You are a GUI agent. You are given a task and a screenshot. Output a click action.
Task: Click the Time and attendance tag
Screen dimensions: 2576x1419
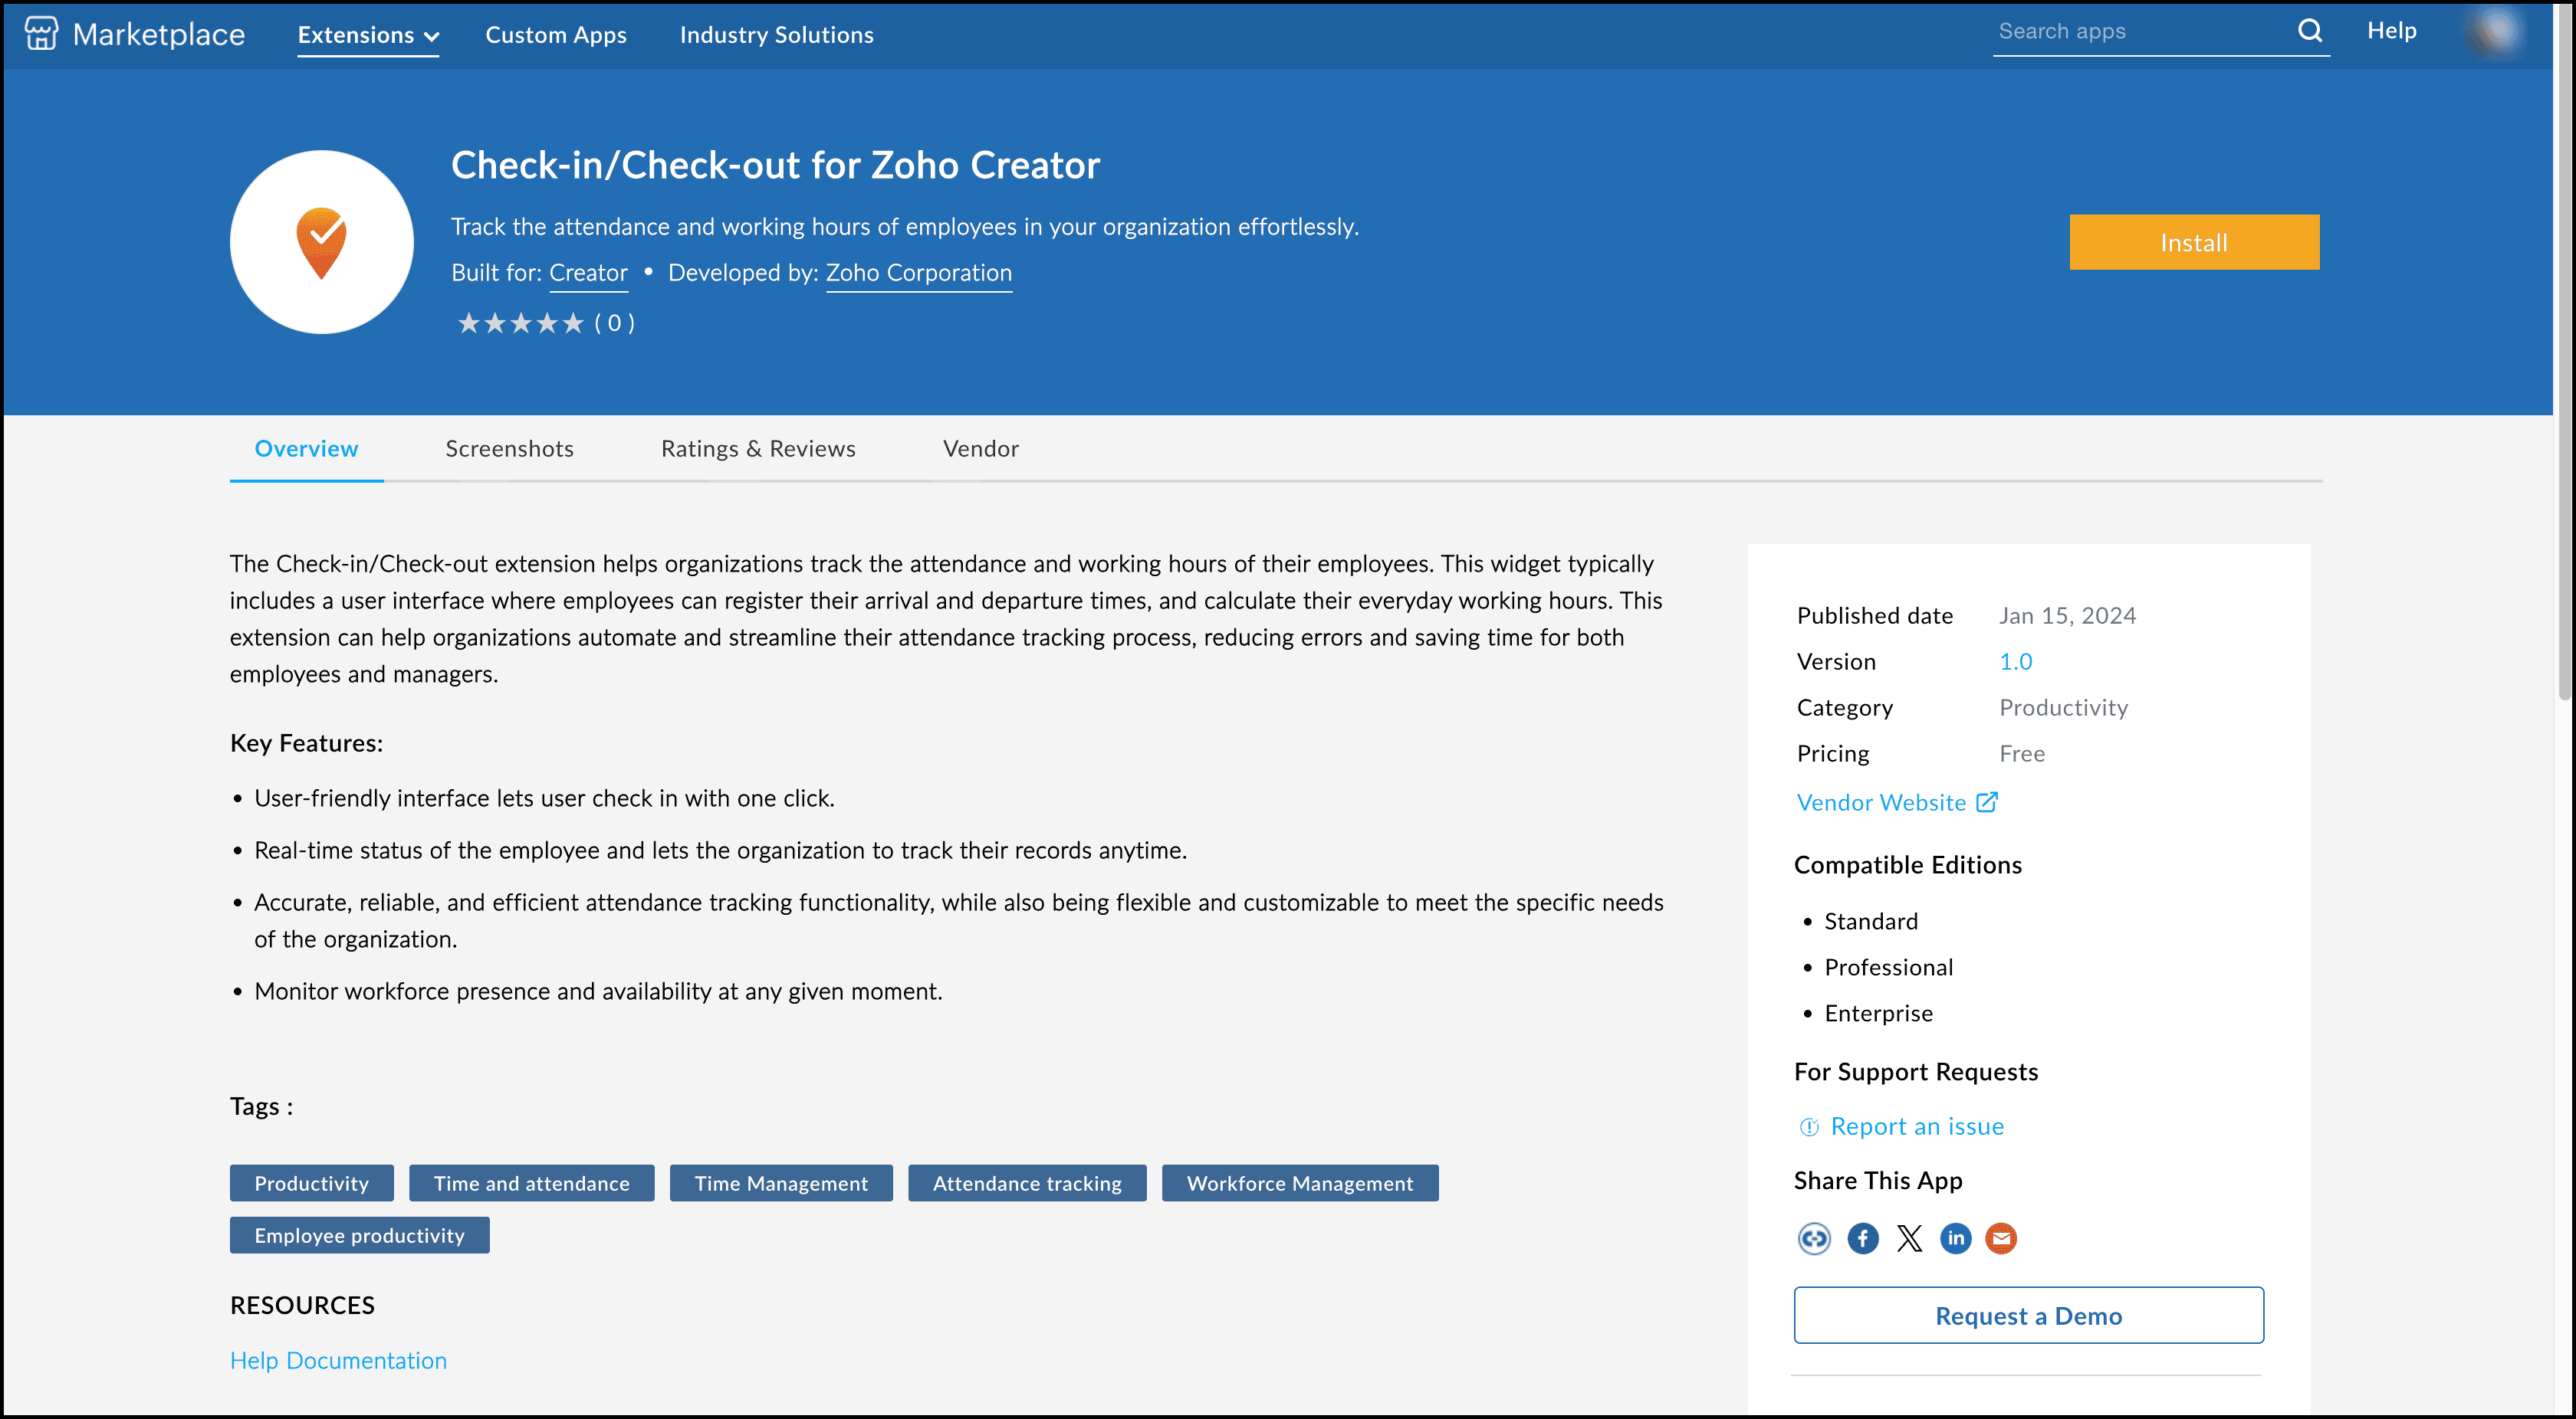(531, 1183)
